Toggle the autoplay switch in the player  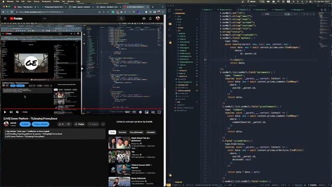[x=128, y=112]
